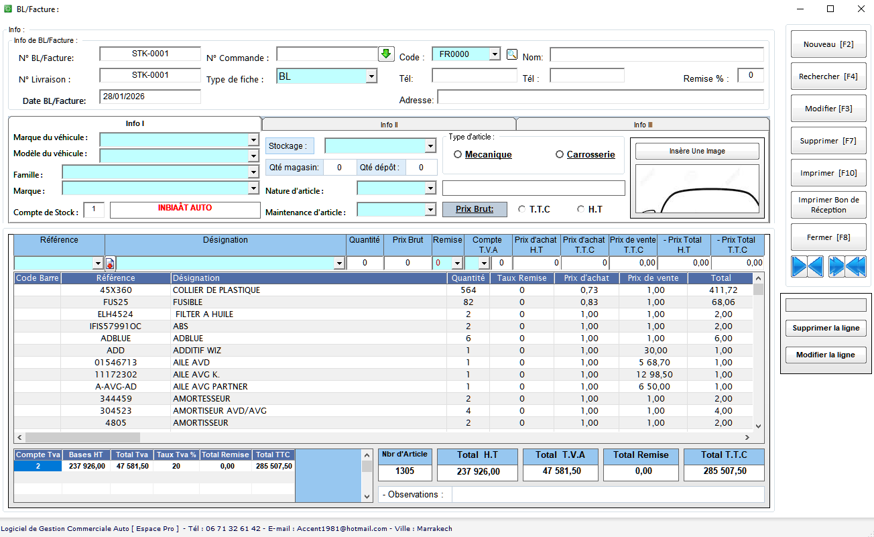Click the Rechercher [F4] button
The image size is (874, 537).
pyautogui.click(x=828, y=76)
